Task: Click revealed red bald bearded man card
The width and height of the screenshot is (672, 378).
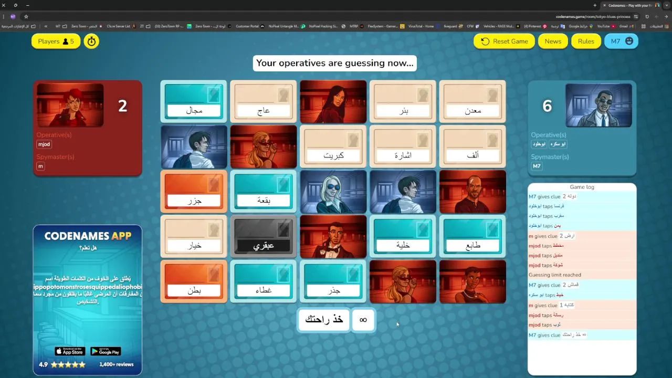Action: [x=472, y=192]
